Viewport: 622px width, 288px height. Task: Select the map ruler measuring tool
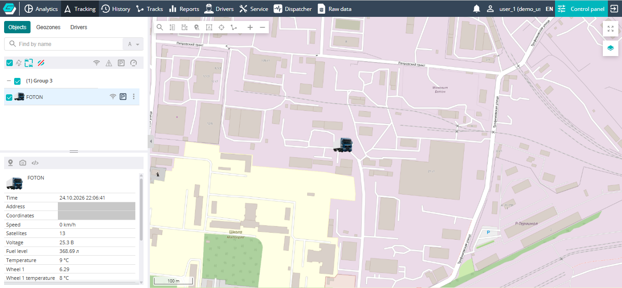pyautogui.click(x=172, y=27)
